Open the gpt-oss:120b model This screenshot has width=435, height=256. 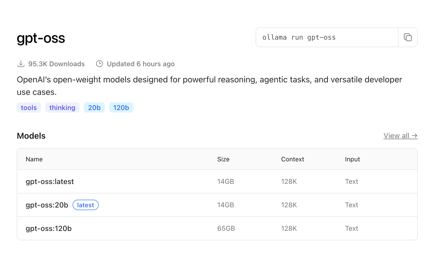(x=49, y=228)
